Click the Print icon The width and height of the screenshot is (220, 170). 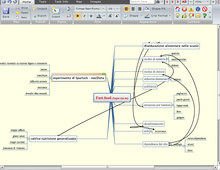coord(18,8)
